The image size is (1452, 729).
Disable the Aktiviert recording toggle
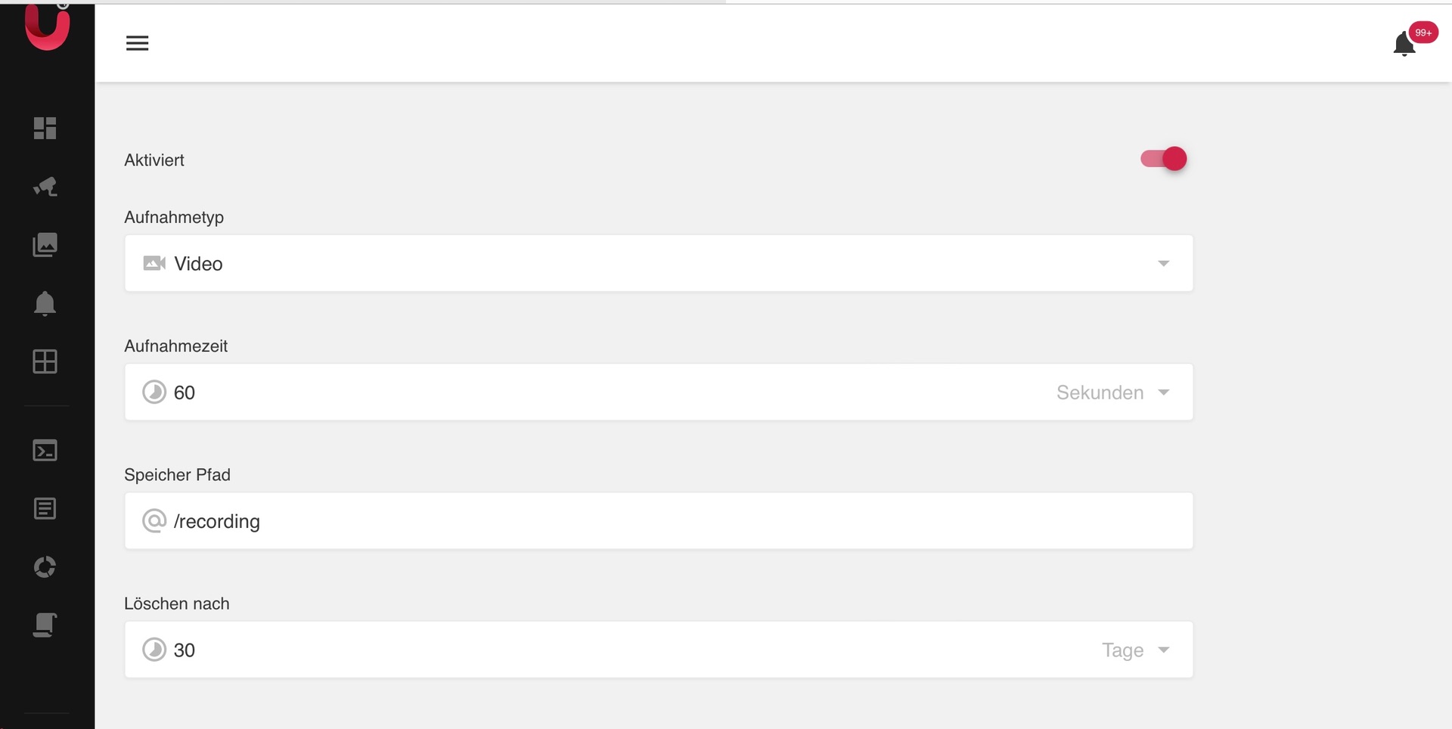1164,159
